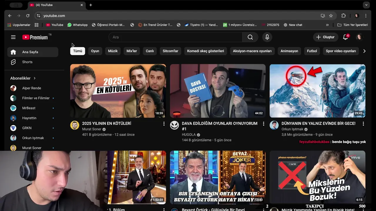Viewport: 376px width, 211px height.
Task: Select the Aksiyon-macera oyunları chip
Action: [x=252, y=51]
